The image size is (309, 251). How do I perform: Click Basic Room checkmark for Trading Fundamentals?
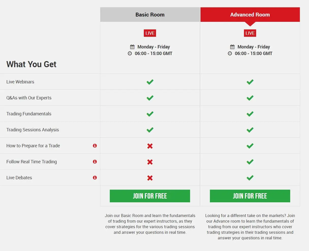(x=150, y=114)
